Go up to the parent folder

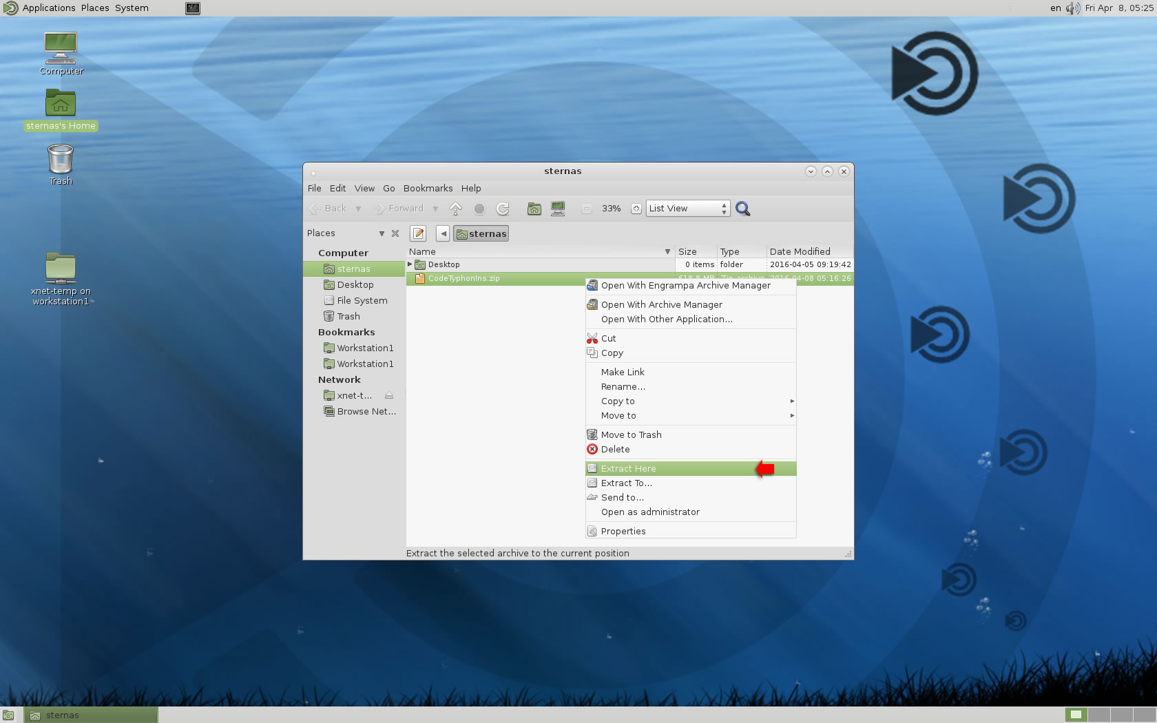[x=455, y=209]
